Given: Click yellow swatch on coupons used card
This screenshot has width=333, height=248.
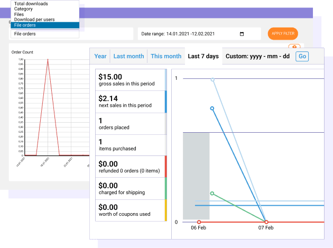Looking at the screenshot, I should [166, 210].
